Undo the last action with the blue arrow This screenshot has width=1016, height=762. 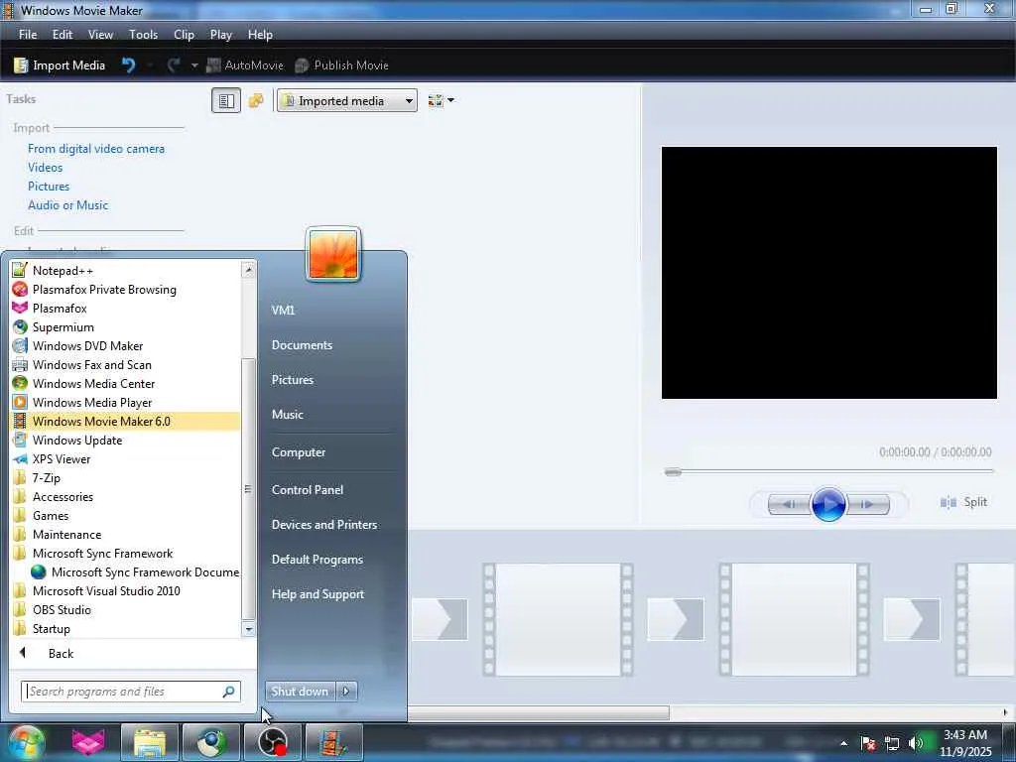(128, 65)
